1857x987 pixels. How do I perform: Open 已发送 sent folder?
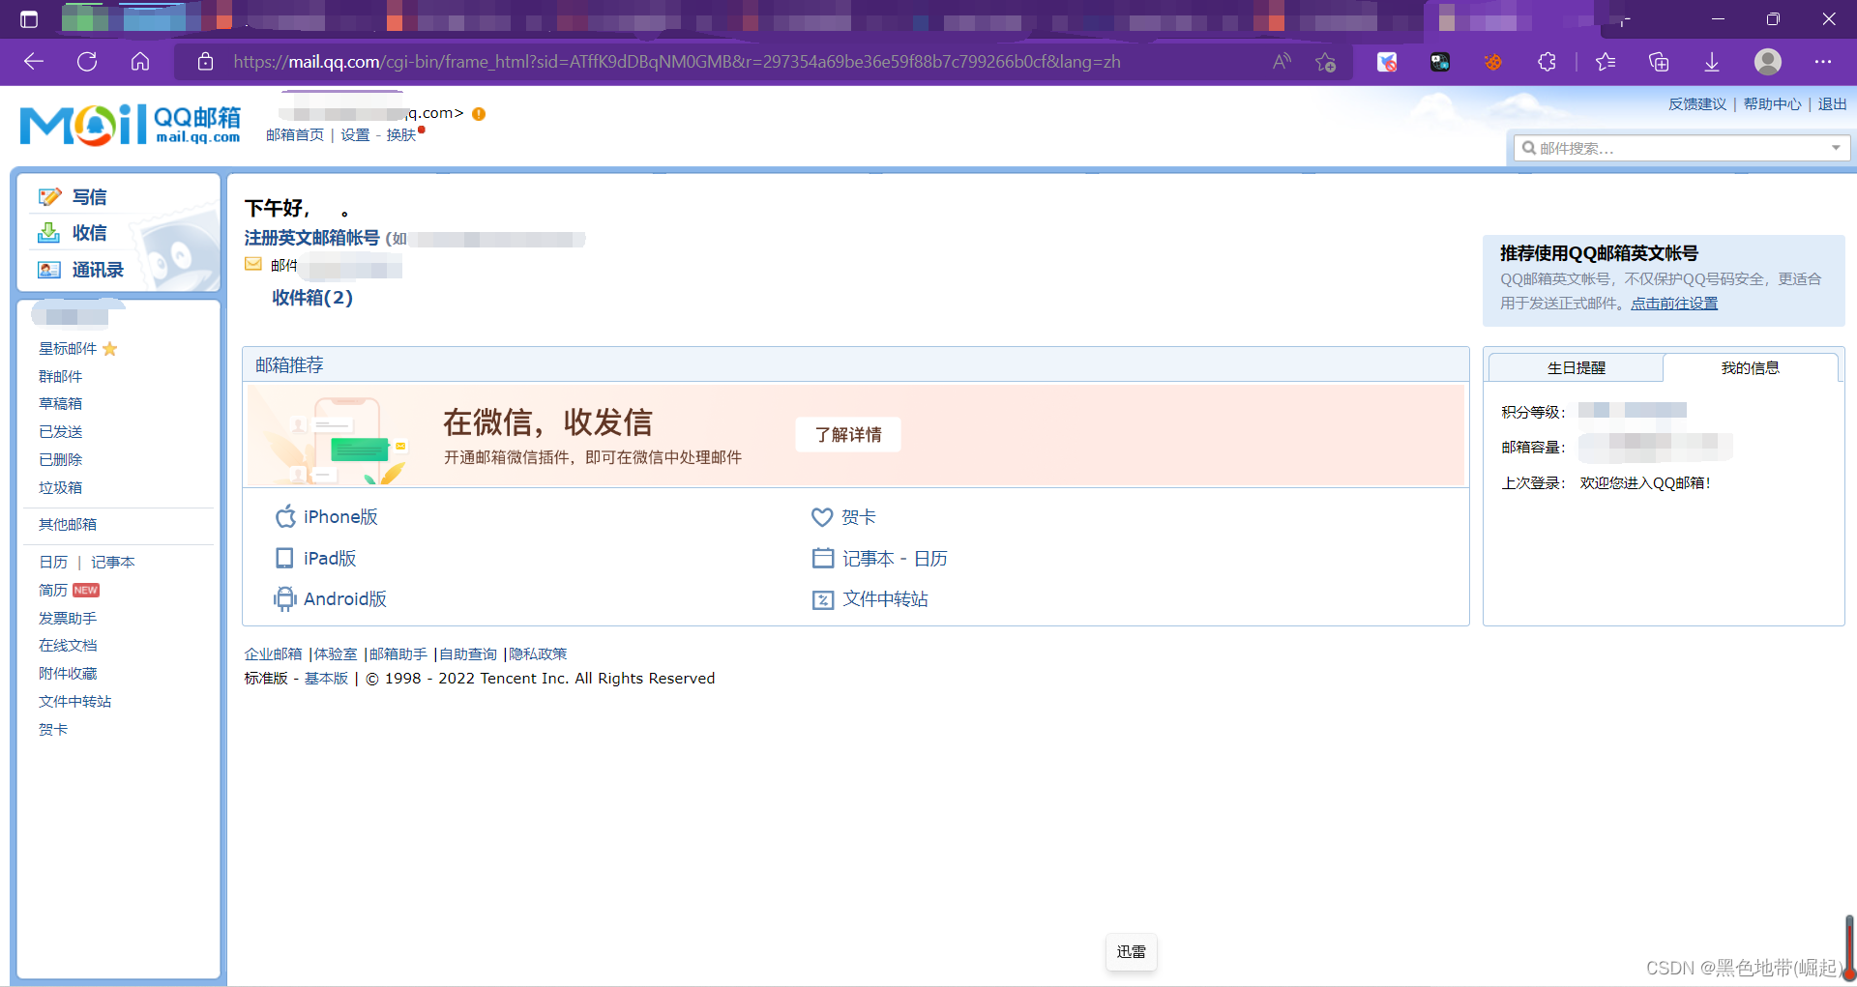[x=60, y=432]
